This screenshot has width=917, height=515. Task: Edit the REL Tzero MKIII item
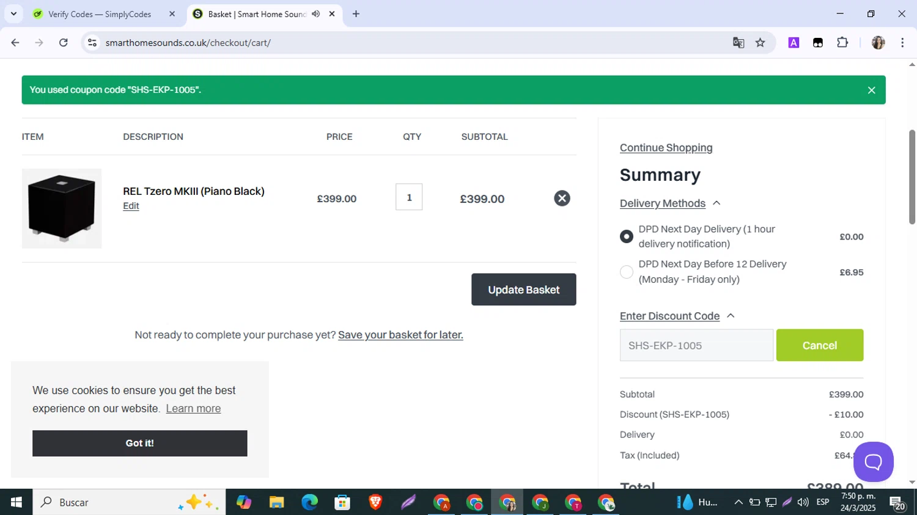(131, 206)
